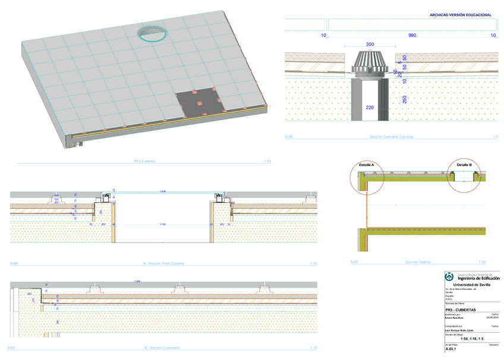Select the B - Sección Lucernario title
This screenshot has width=504, height=357.
point(162,347)
